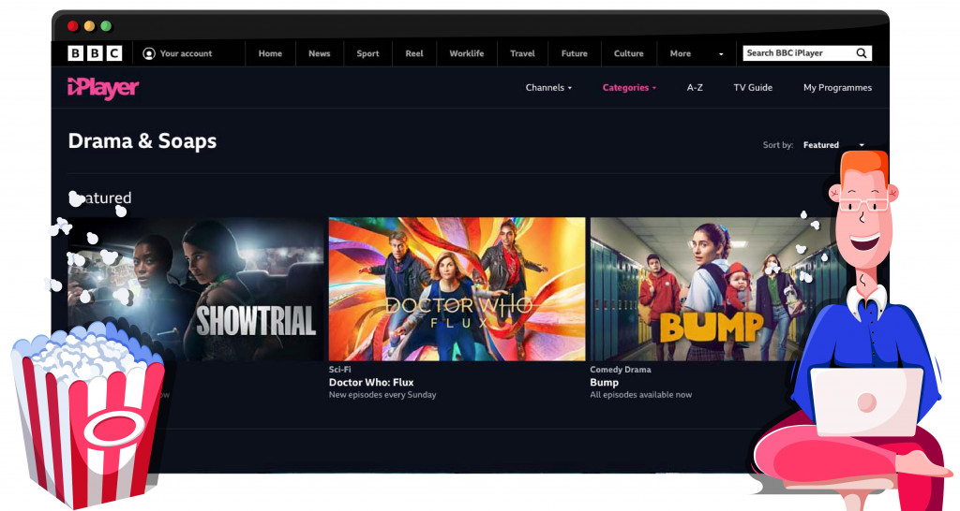Click the green maximize window button
This screenshot has height=511, width=960.
(x=106, y=25)
